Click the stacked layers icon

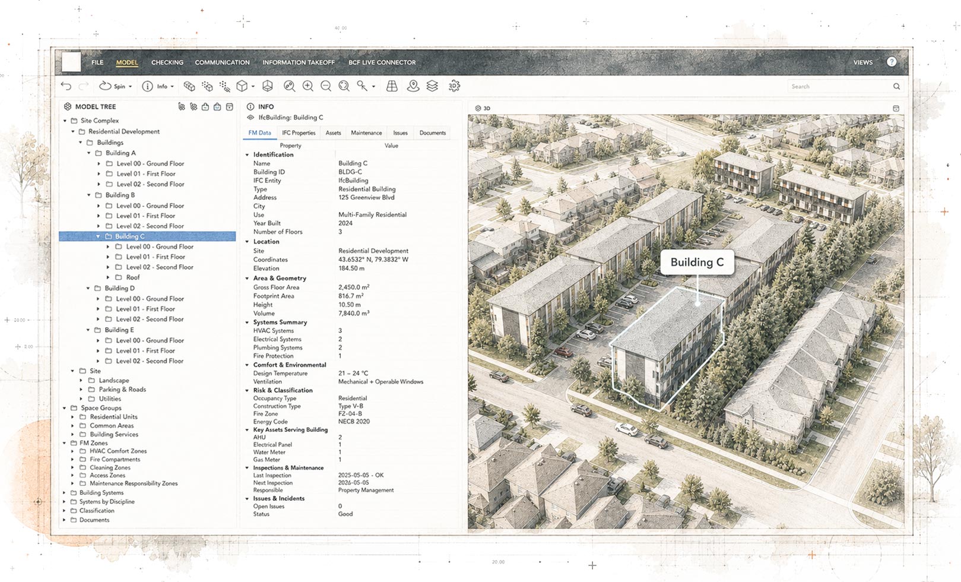432,86
